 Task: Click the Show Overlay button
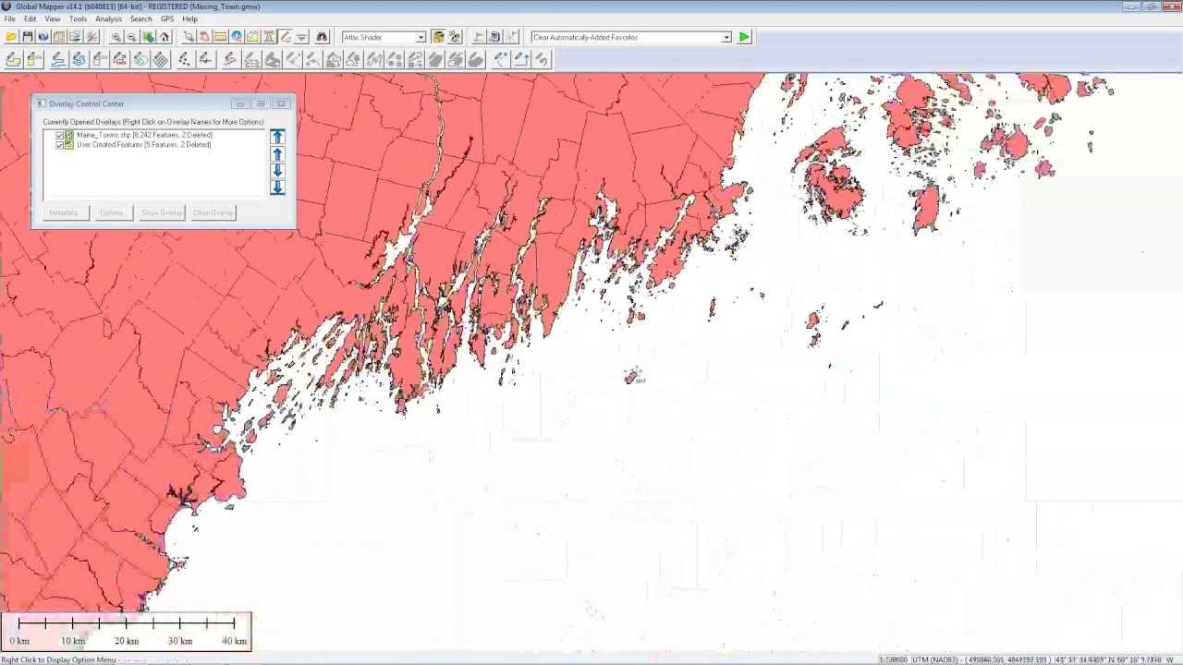(x=162, y=212)
